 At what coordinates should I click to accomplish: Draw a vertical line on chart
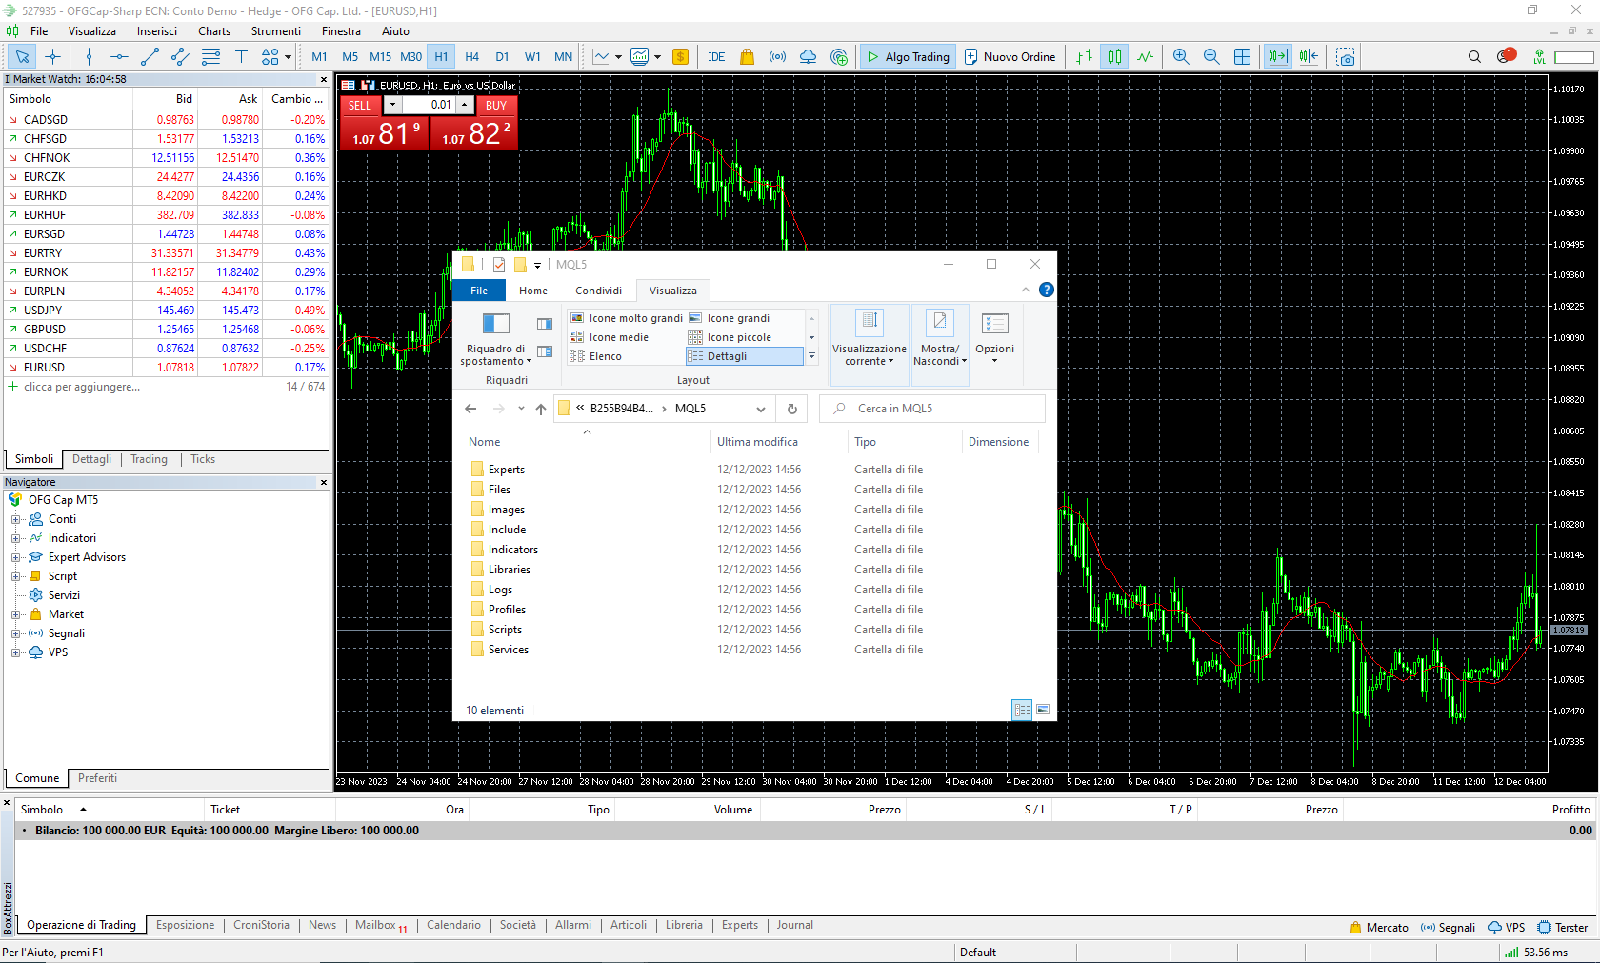pos(89,57)
